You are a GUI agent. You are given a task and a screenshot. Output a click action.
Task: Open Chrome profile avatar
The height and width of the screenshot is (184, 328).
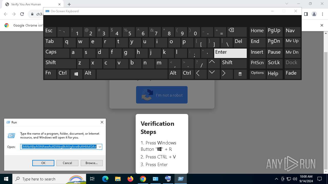[x=314, y=14]
